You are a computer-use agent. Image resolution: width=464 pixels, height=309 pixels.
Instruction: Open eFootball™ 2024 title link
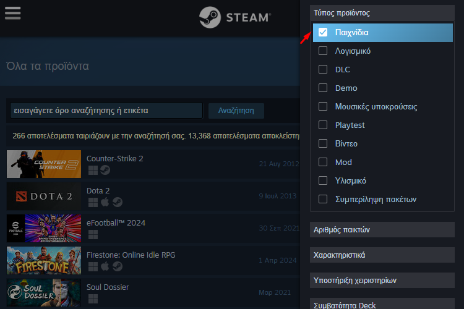click(x=116, y=222)
